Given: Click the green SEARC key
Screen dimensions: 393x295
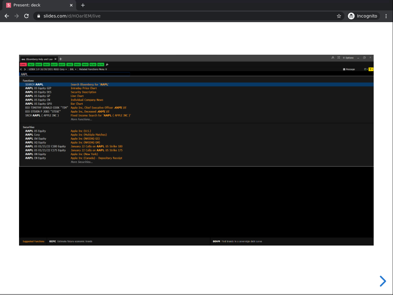Looking at the screenshot, I should pyautogui.click(x=39, y=65).
